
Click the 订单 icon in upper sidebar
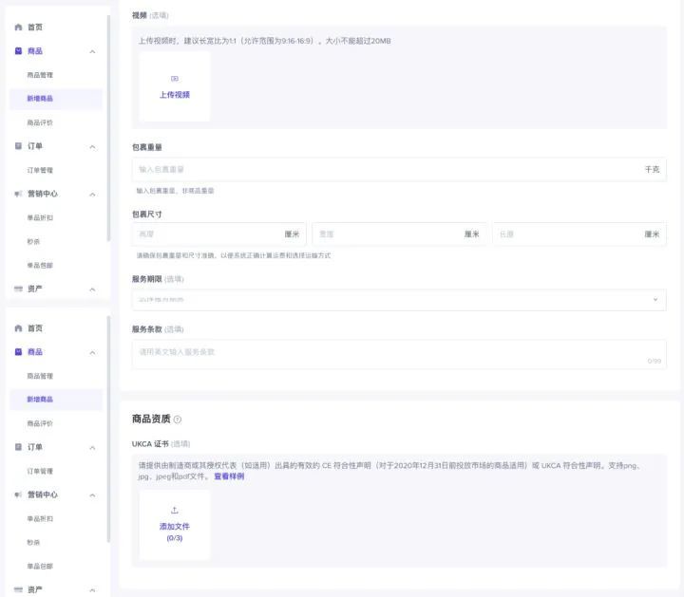18,146
